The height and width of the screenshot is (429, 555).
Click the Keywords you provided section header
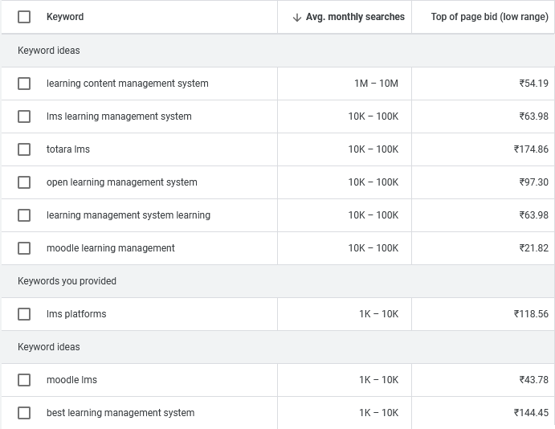(x=67, y=281)
